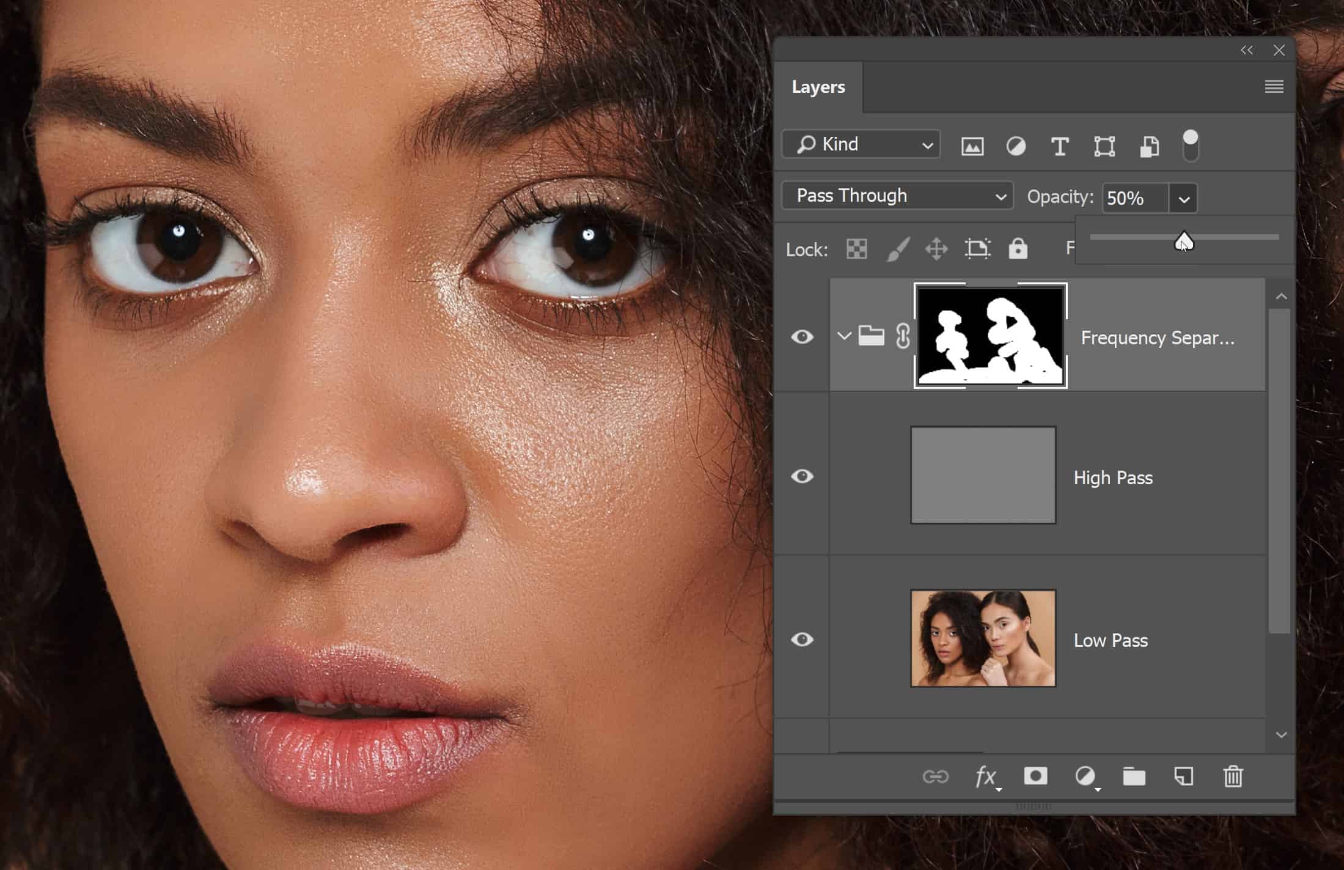The height and width of the screenshot is (870, 1344).
Task: Toggle the layer filtering switch
Action: tap(1191, 146)
